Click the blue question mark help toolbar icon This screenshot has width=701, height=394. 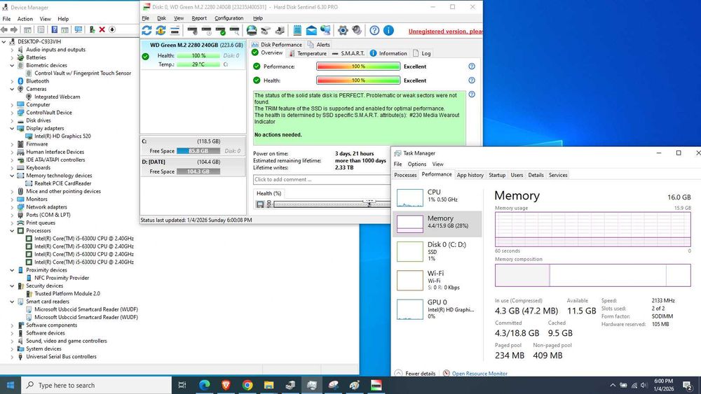[x=374, y=30]
